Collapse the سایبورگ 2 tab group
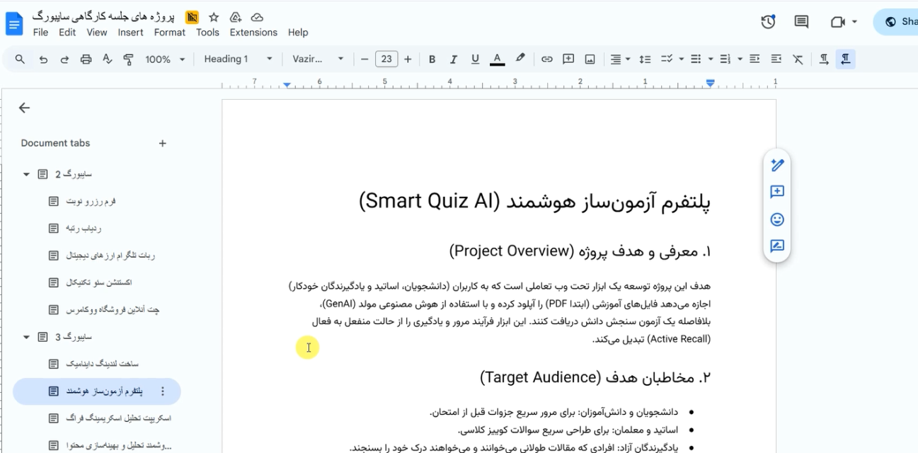This screenshot has width=918, height=453. (x=26, y=174)
